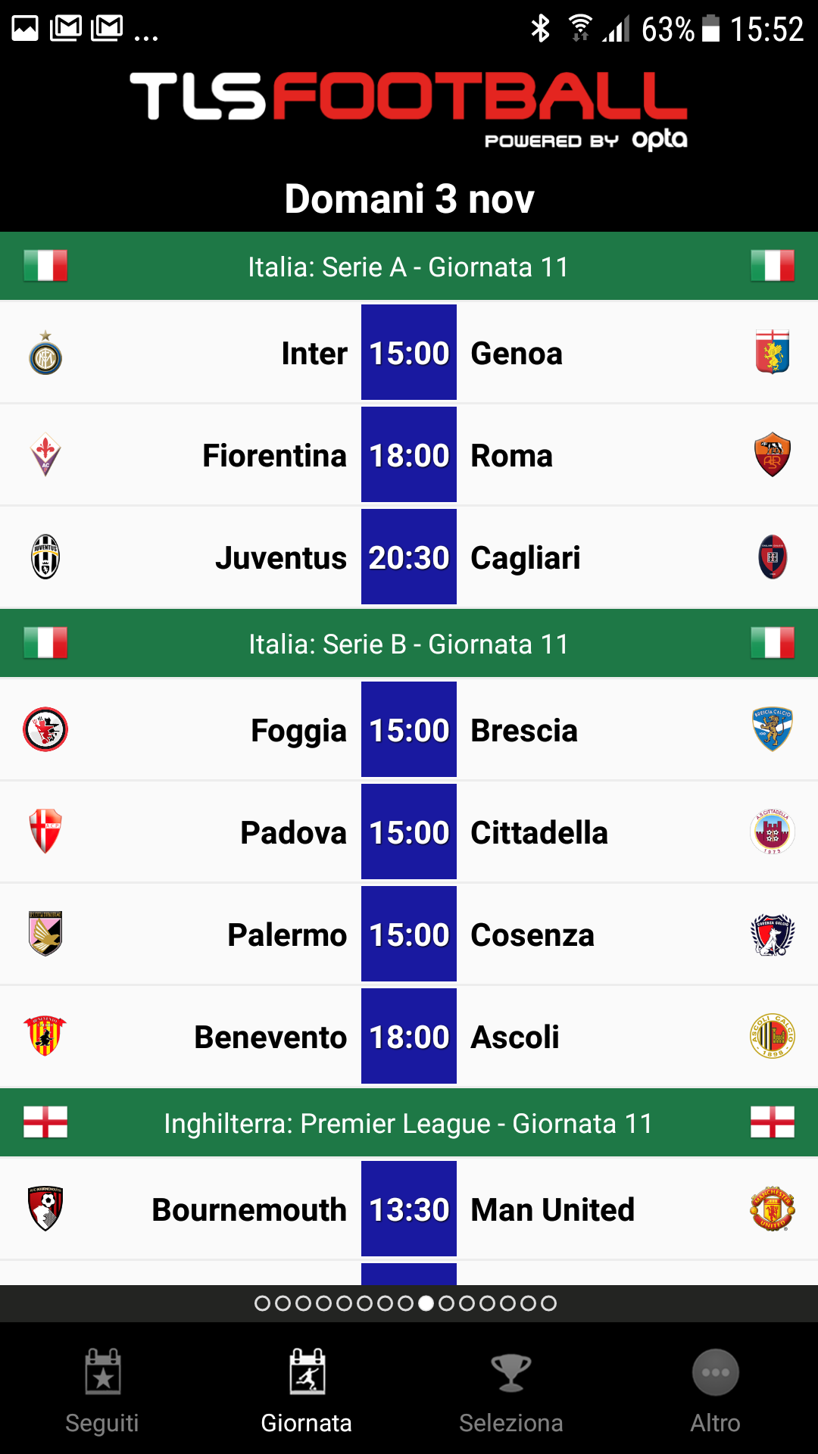Open the Serie A Giornata 11 header
Screen dimensions: 818x1454
(409, 267)
